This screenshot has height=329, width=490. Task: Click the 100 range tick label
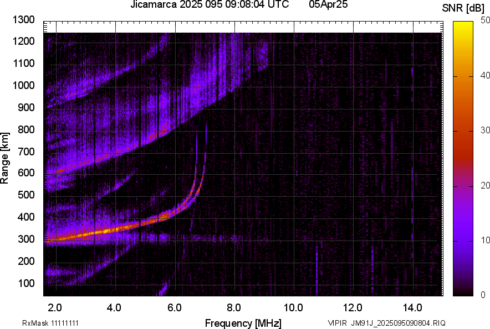(26, 283)
